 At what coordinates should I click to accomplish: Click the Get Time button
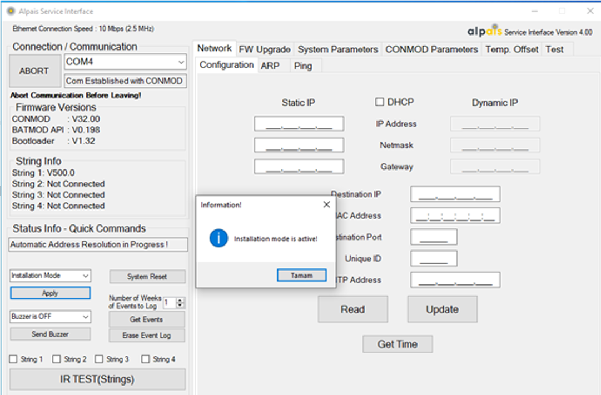398,344
